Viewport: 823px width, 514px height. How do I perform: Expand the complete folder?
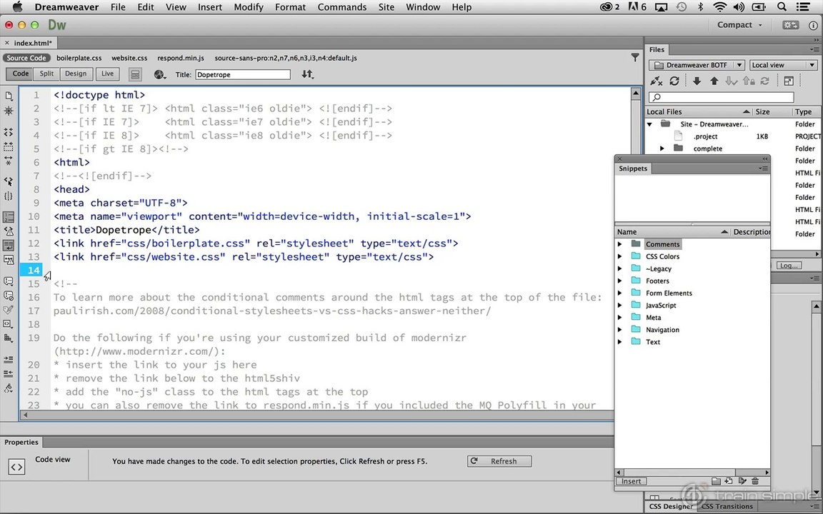[x=662, y=148]
